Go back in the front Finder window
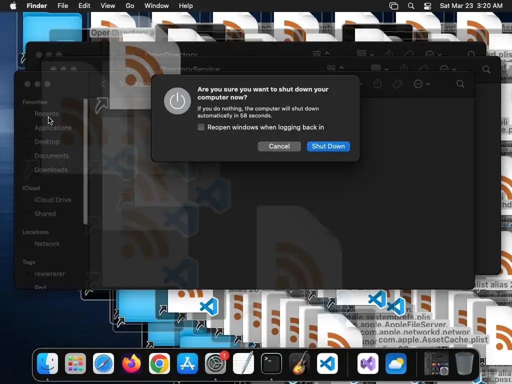The height and width of the screenshot is (384, 512). click(103, 84)
